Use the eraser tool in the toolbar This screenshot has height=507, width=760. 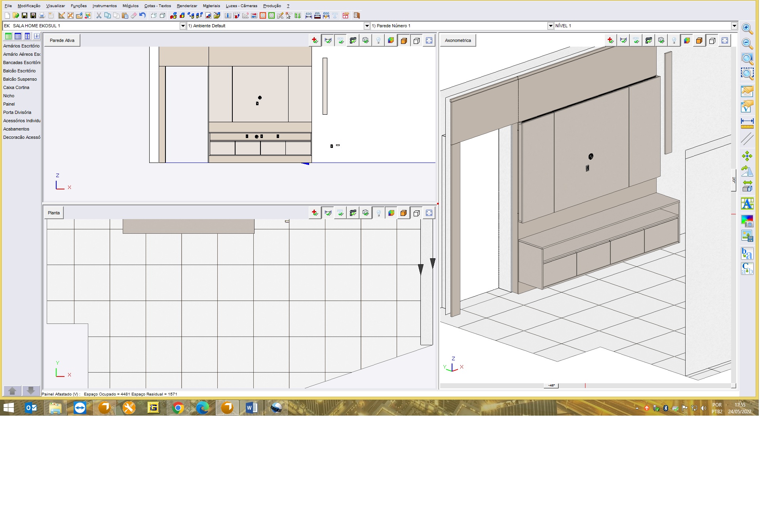(134, 15)
